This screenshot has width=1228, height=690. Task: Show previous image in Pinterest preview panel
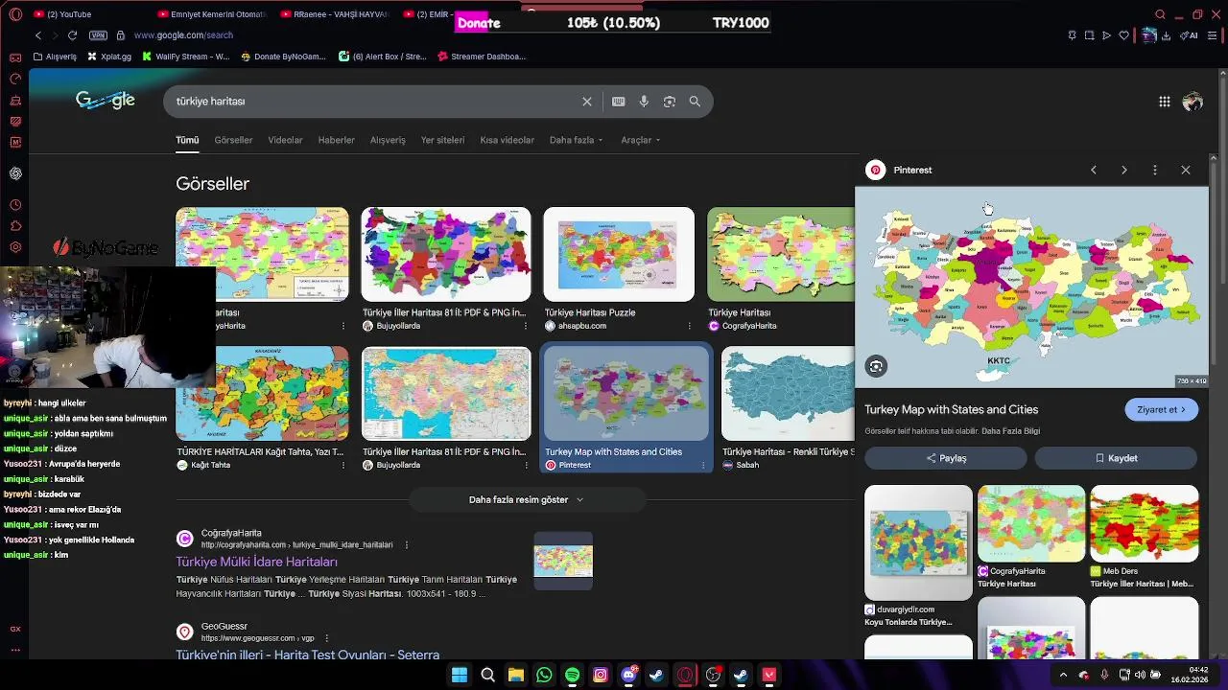(x=1094, y=170)
